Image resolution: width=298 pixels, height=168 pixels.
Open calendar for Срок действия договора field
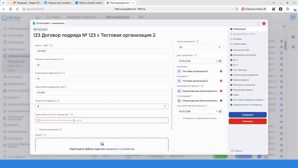pos(220,112)
